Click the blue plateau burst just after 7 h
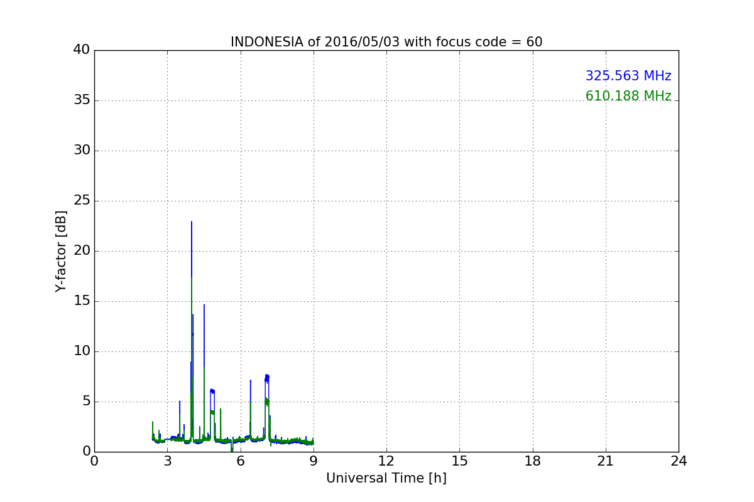The height and width of the screenshot is (502, 754). (x=267, y=378)
